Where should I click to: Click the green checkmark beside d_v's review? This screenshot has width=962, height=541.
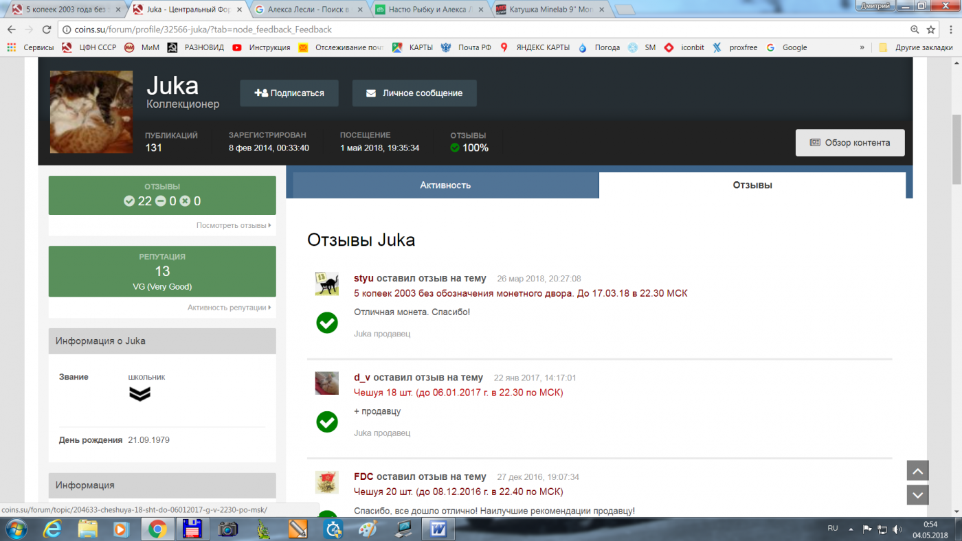coord(327,422)
